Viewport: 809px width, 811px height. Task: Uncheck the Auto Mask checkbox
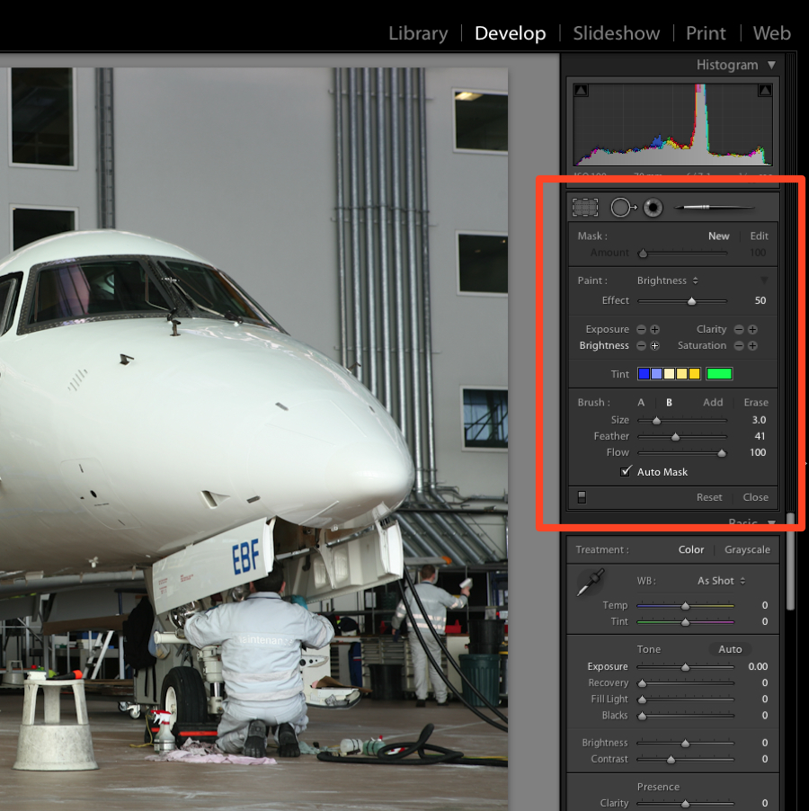click(x=626, y=472)
